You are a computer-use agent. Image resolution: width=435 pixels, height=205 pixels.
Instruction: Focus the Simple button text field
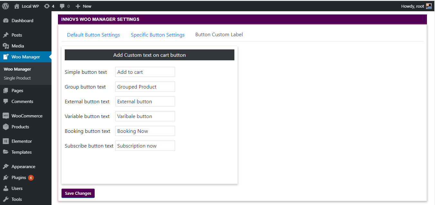click(145, 72)
